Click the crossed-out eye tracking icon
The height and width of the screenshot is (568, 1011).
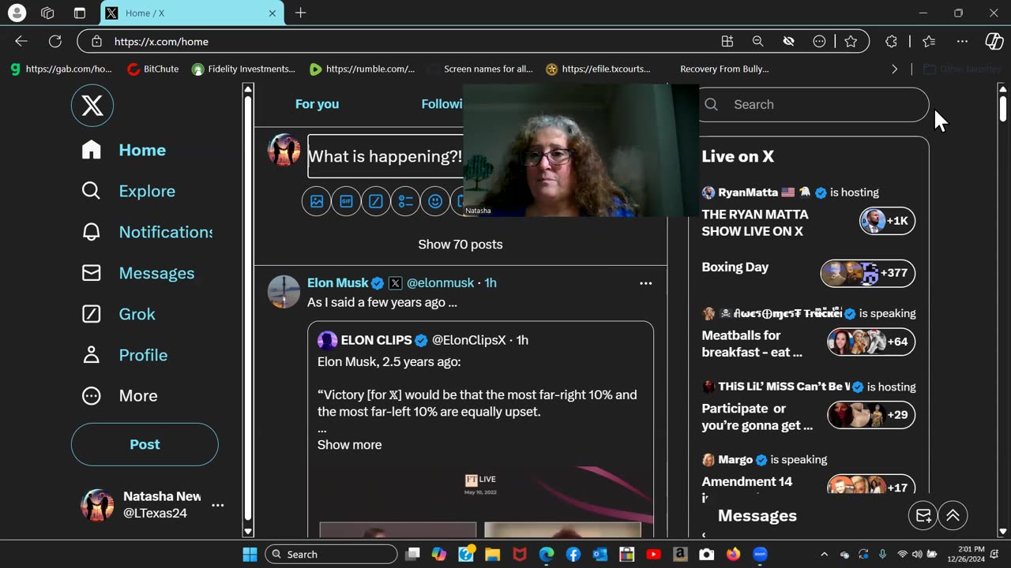[x=788, y=41]
